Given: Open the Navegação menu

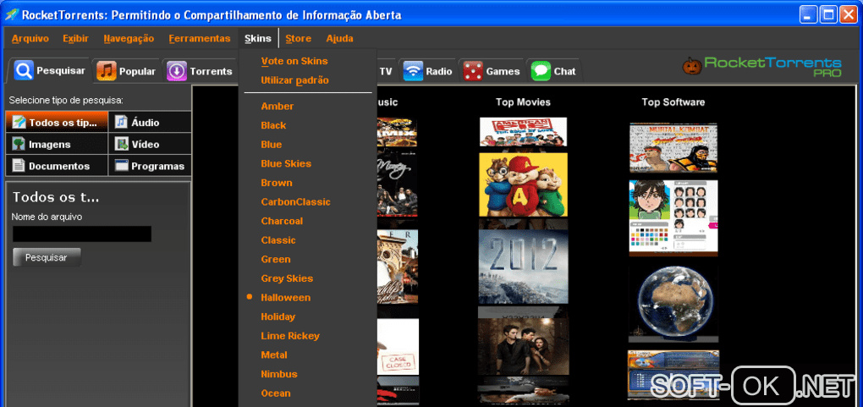Looking at the screenshot, I should tap(129, 39).
